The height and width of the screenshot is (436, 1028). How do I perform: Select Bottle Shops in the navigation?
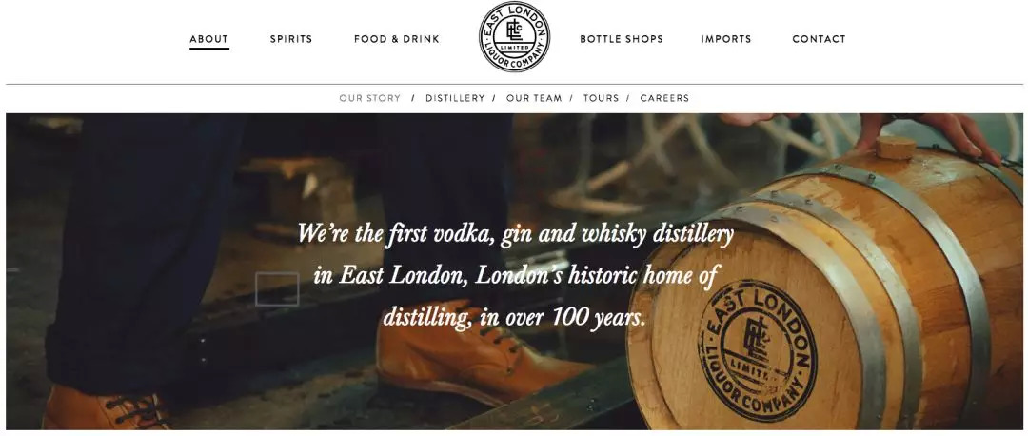622,39
